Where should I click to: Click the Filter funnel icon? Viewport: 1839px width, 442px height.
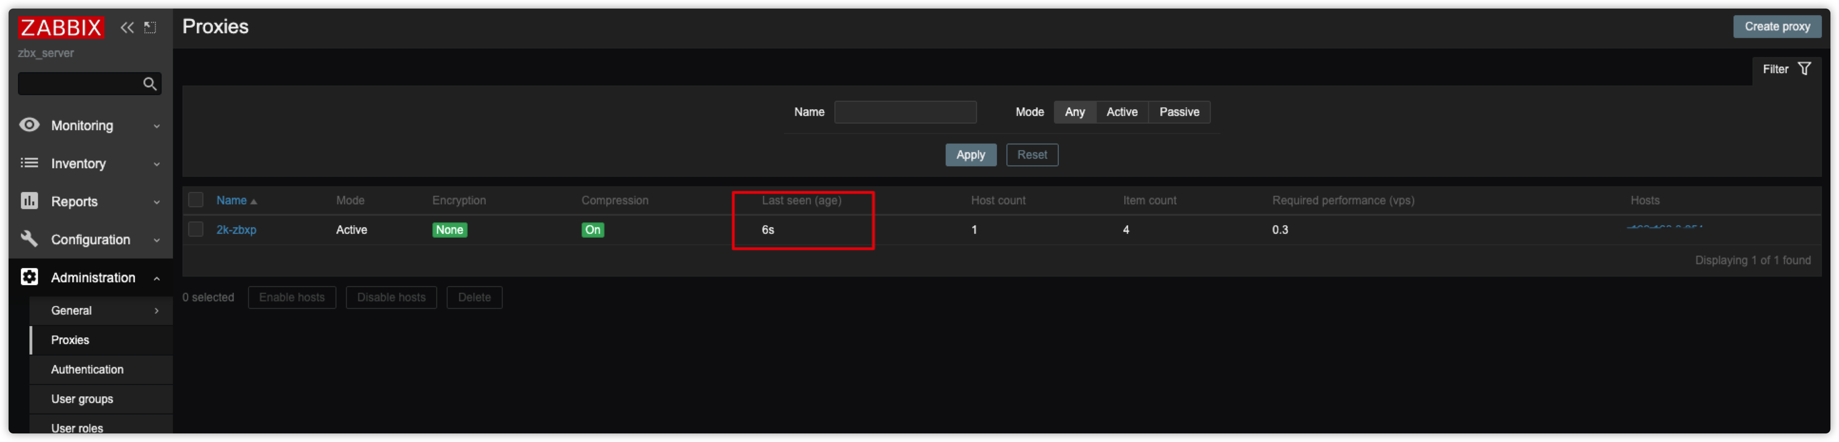[x=1804, y=69]
